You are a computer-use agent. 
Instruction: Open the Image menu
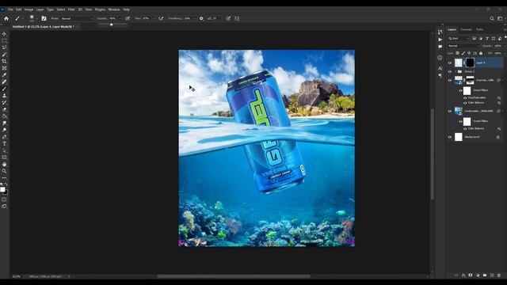(29, 9)
